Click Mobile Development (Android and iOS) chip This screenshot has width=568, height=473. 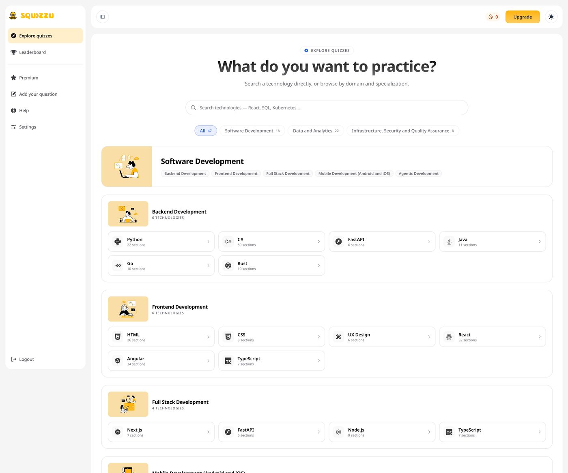coord(354,173)
